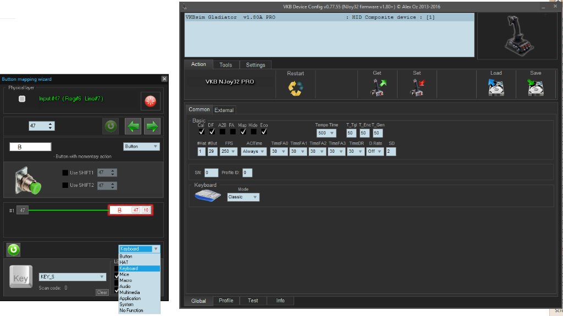
Task: Click the SD field showing 2
Action: pyautogui.click(x=391, y=152)
